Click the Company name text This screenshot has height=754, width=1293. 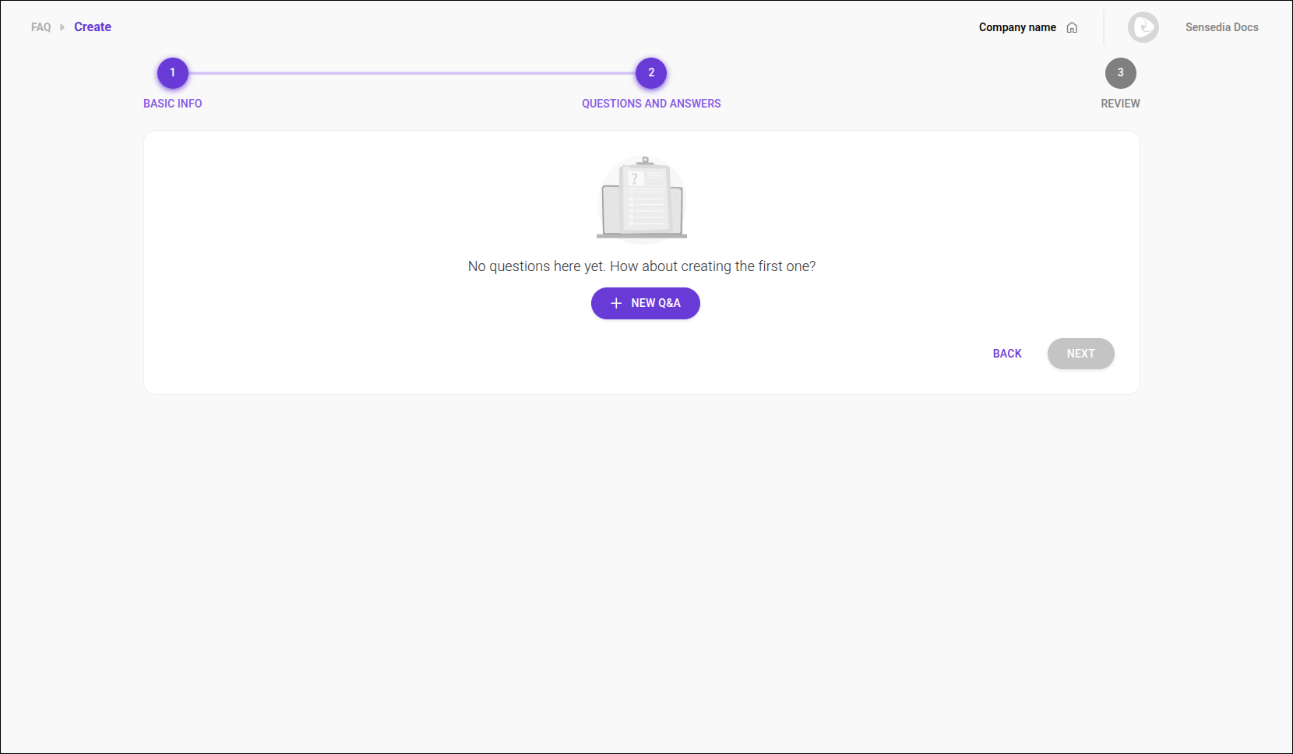1017,26
